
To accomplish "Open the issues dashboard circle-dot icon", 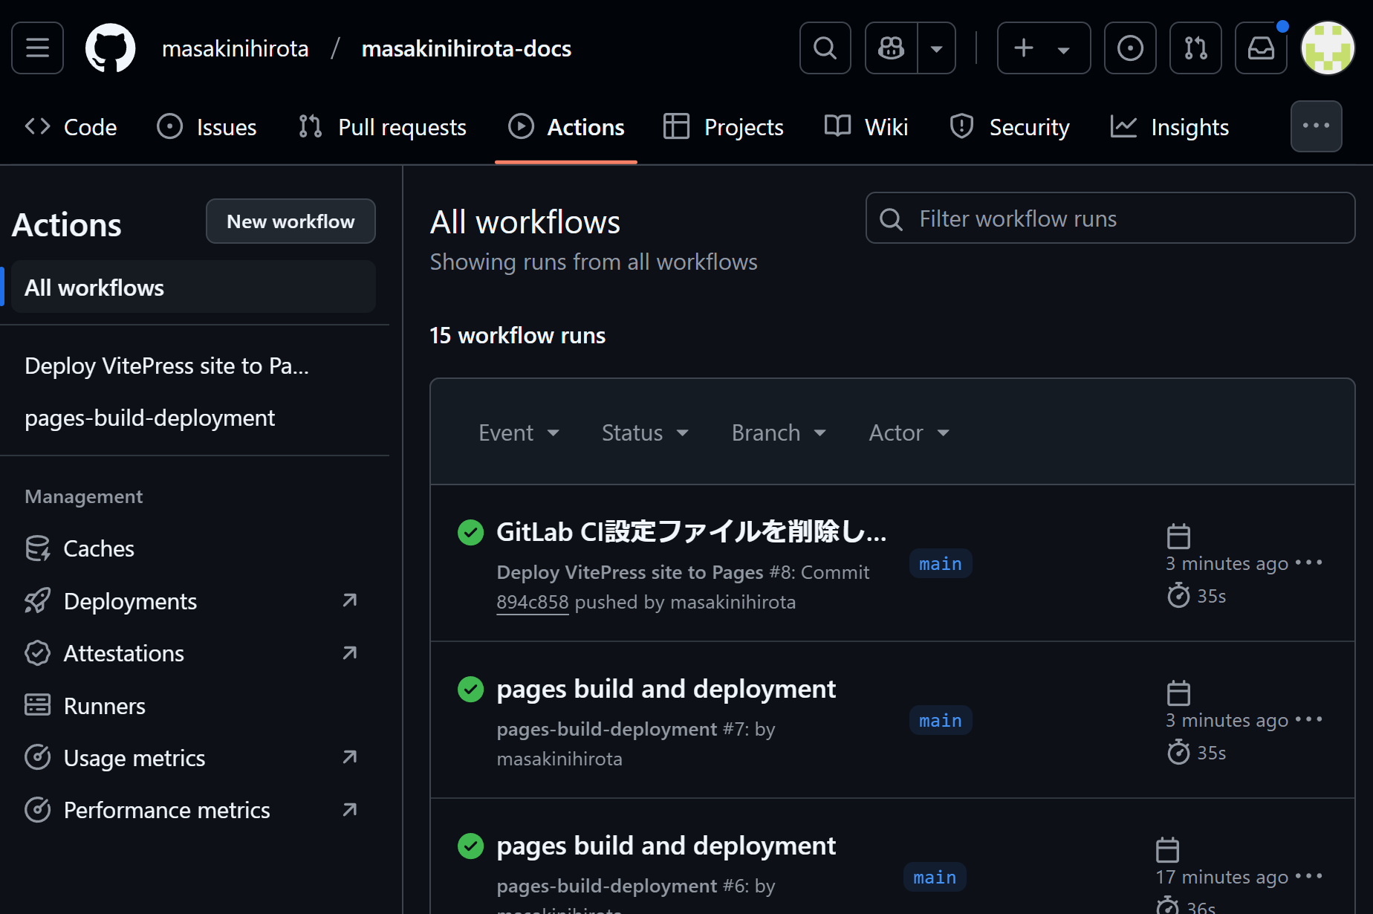I will coord(1129,48).
